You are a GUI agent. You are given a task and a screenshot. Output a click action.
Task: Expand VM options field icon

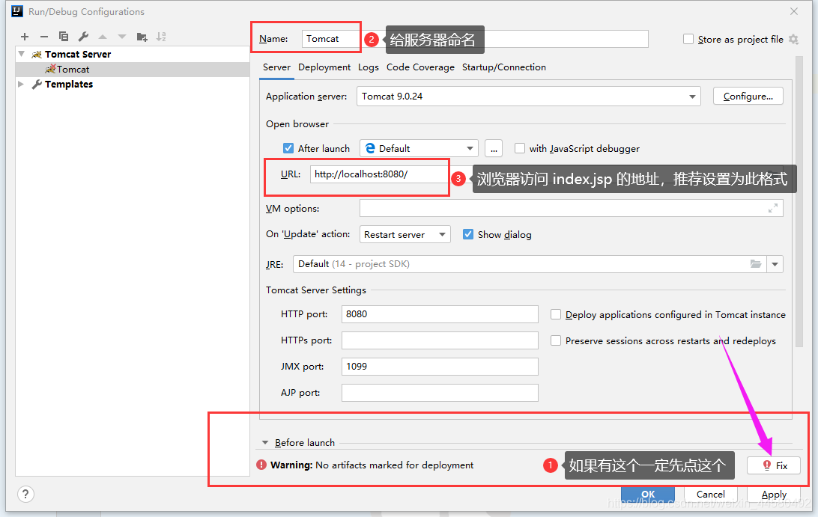(772, 208)
